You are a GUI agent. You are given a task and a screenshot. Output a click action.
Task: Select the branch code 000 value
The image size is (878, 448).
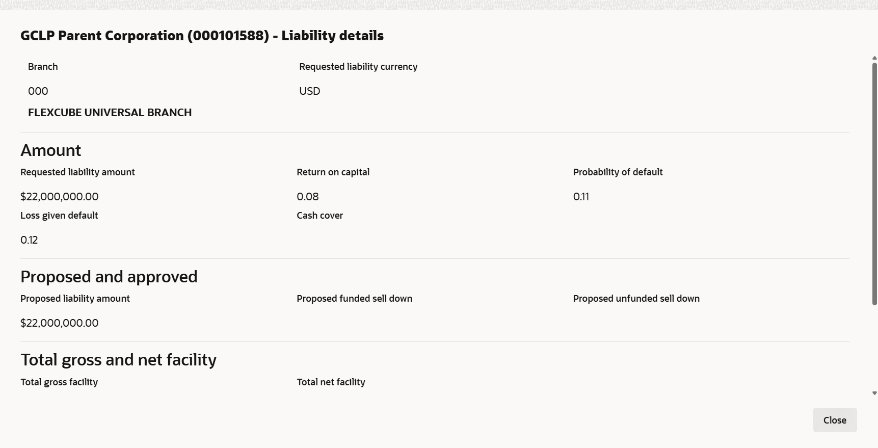click(x=38, y=91)
